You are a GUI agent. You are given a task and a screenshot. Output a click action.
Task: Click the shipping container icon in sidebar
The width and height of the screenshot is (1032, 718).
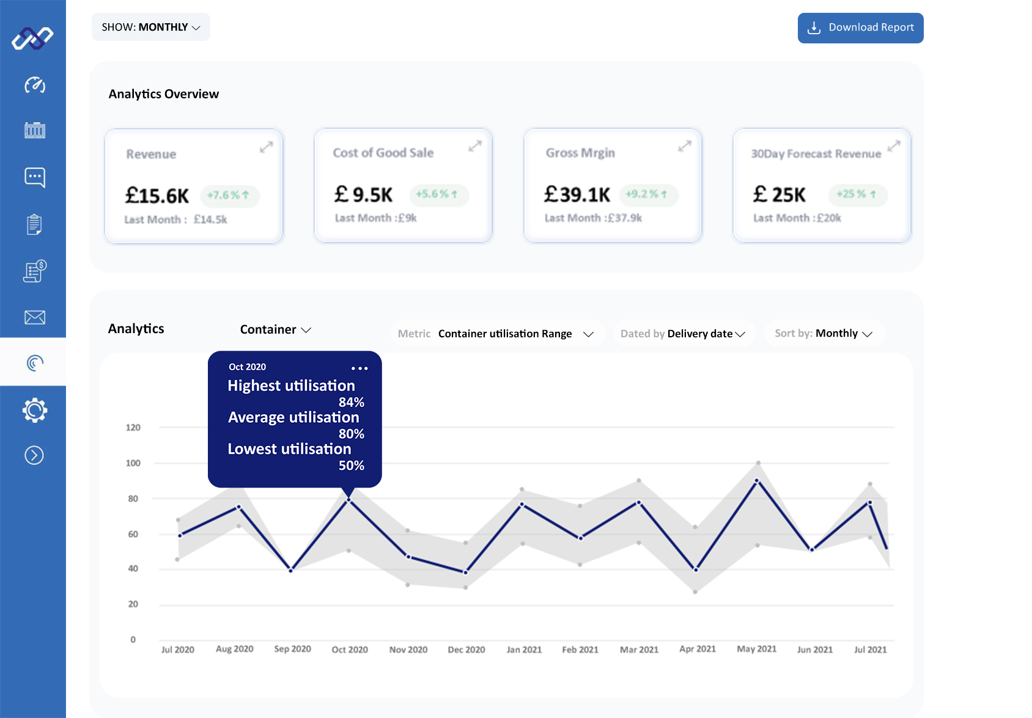(x=34, y=130)
